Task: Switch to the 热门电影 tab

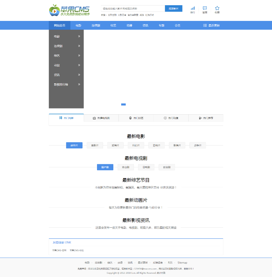Action: [x=66, y=118]
